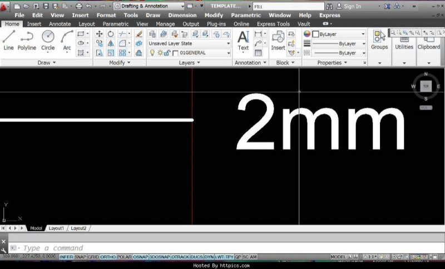This screenshot has width=445, height=269.
Task: Click the Sign In link
Action: click(353, 6)
